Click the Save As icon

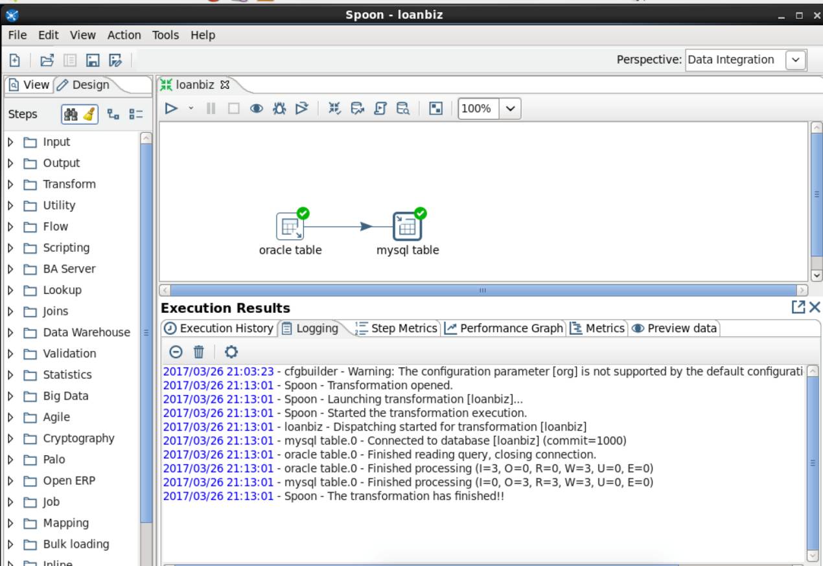tap(115, 60)
